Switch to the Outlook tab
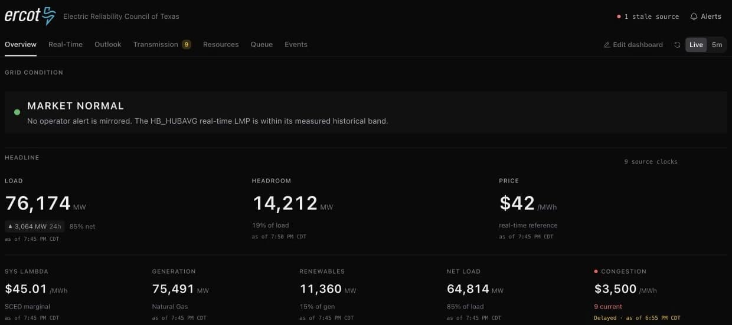Screen dimensions: 732x325 pyautogui.click(x=108, y=44)
